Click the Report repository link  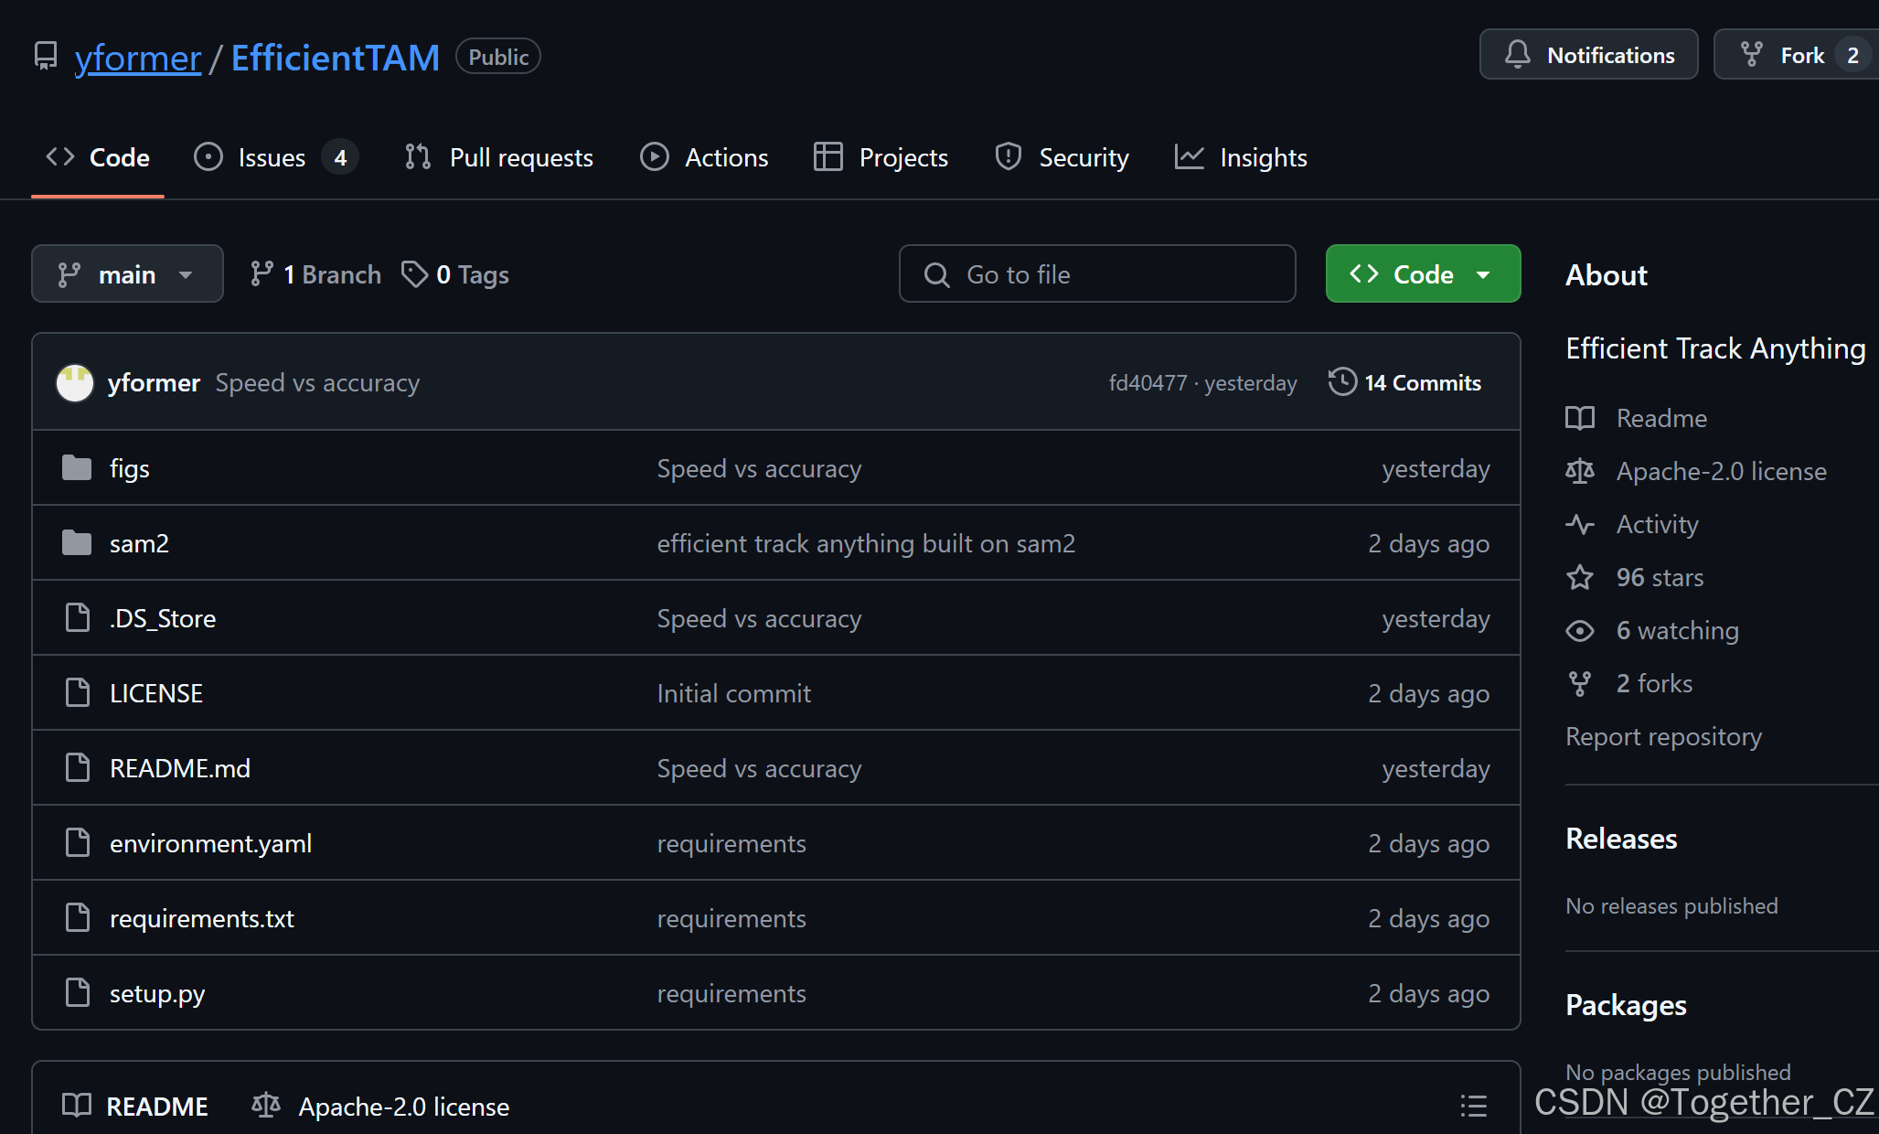pyautogui.click(x=1663, y=736)
